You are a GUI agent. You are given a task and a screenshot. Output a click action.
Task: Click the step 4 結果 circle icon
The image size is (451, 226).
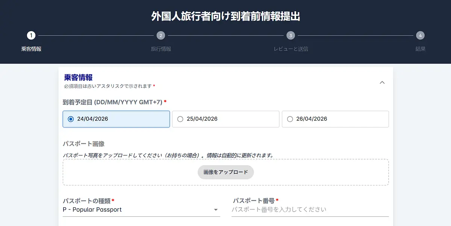click(420, 35)
